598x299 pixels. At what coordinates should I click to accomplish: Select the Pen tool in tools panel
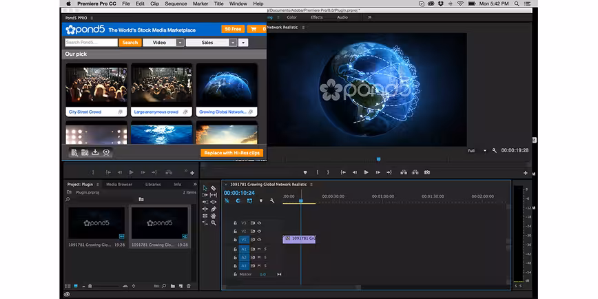[213, 209]
